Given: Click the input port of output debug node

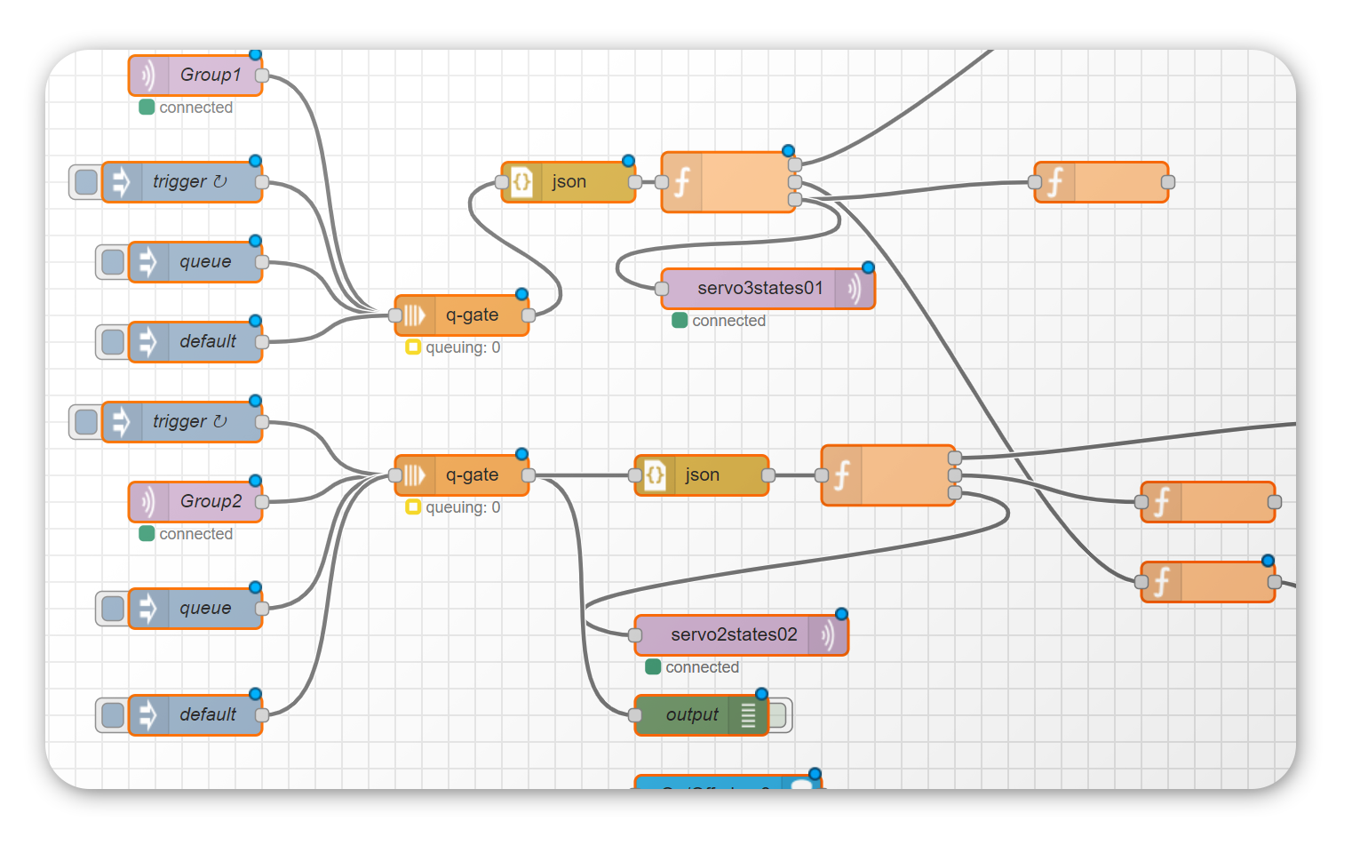Looking at the screenshot, I should point(635,715).
